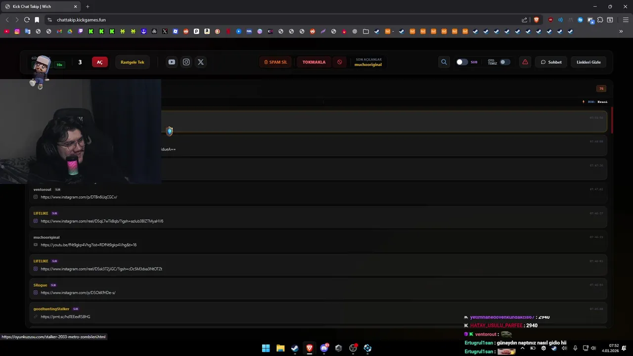
Task: Show hidden system tray icons
Action: (x=522, y=348)
